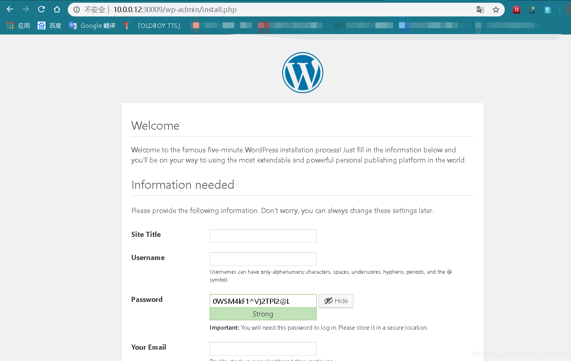Click the WordPress logo
This screenshot has width=571, height=361.
point(303,72)
